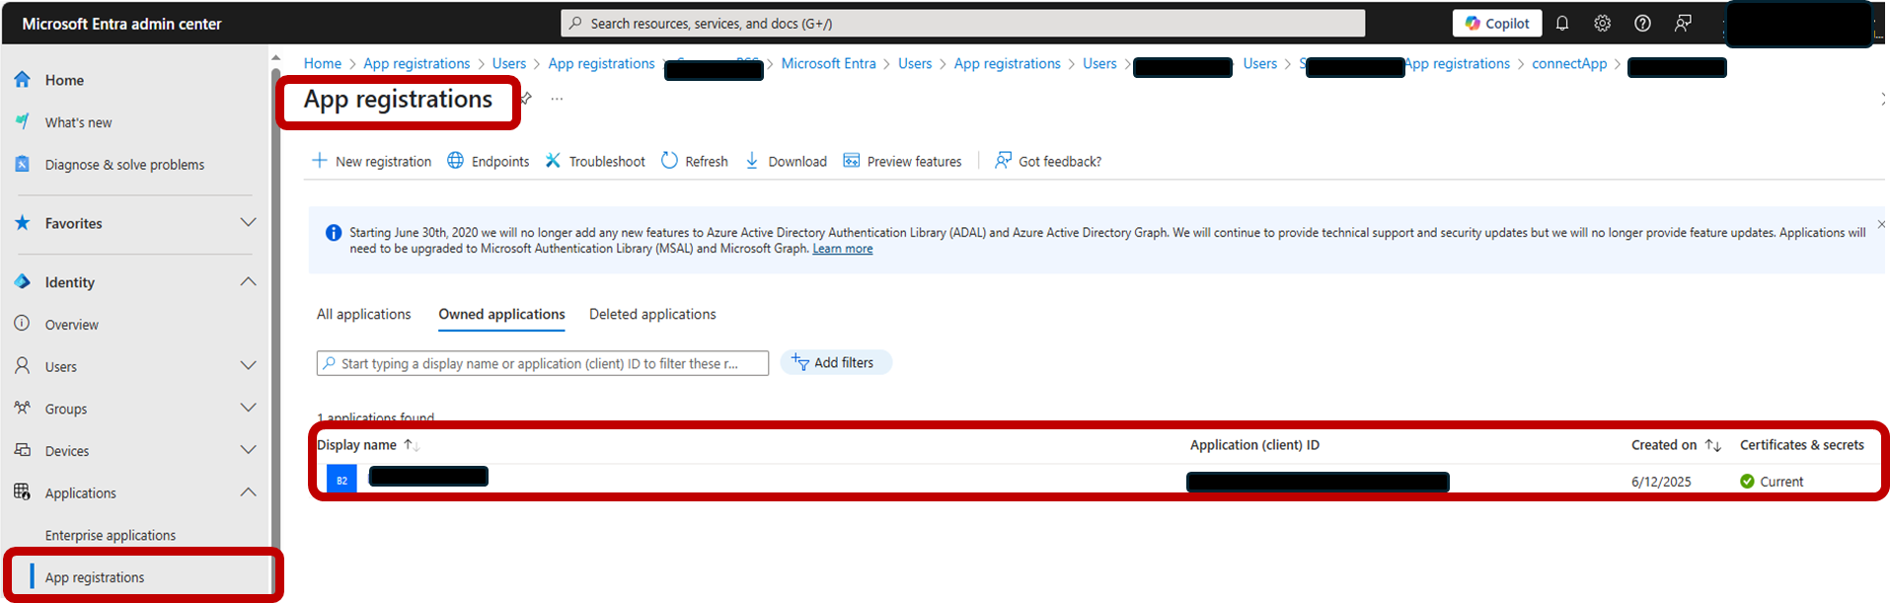Click the Diagnose & solve problems icon
Image resolution: width=1890 pixels, height=603 pixels.
22,164
